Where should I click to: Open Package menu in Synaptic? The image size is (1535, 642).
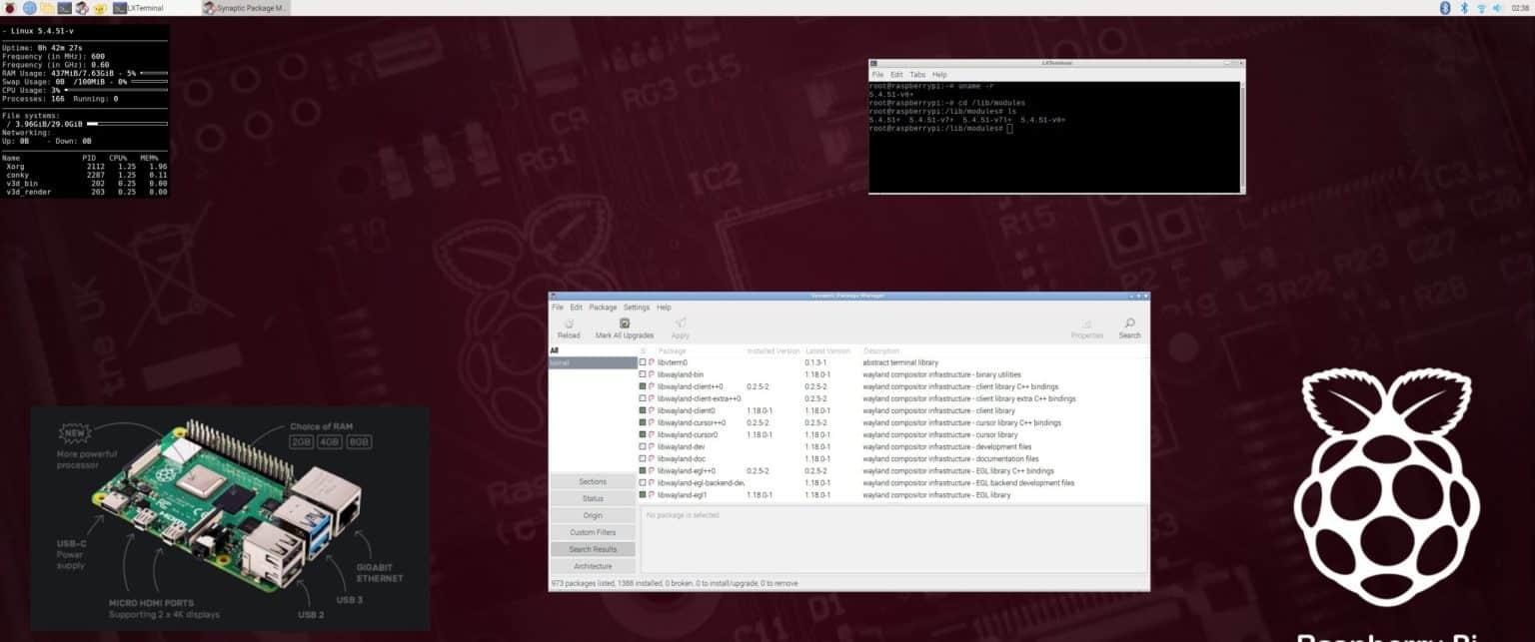(x=603, y=308)
